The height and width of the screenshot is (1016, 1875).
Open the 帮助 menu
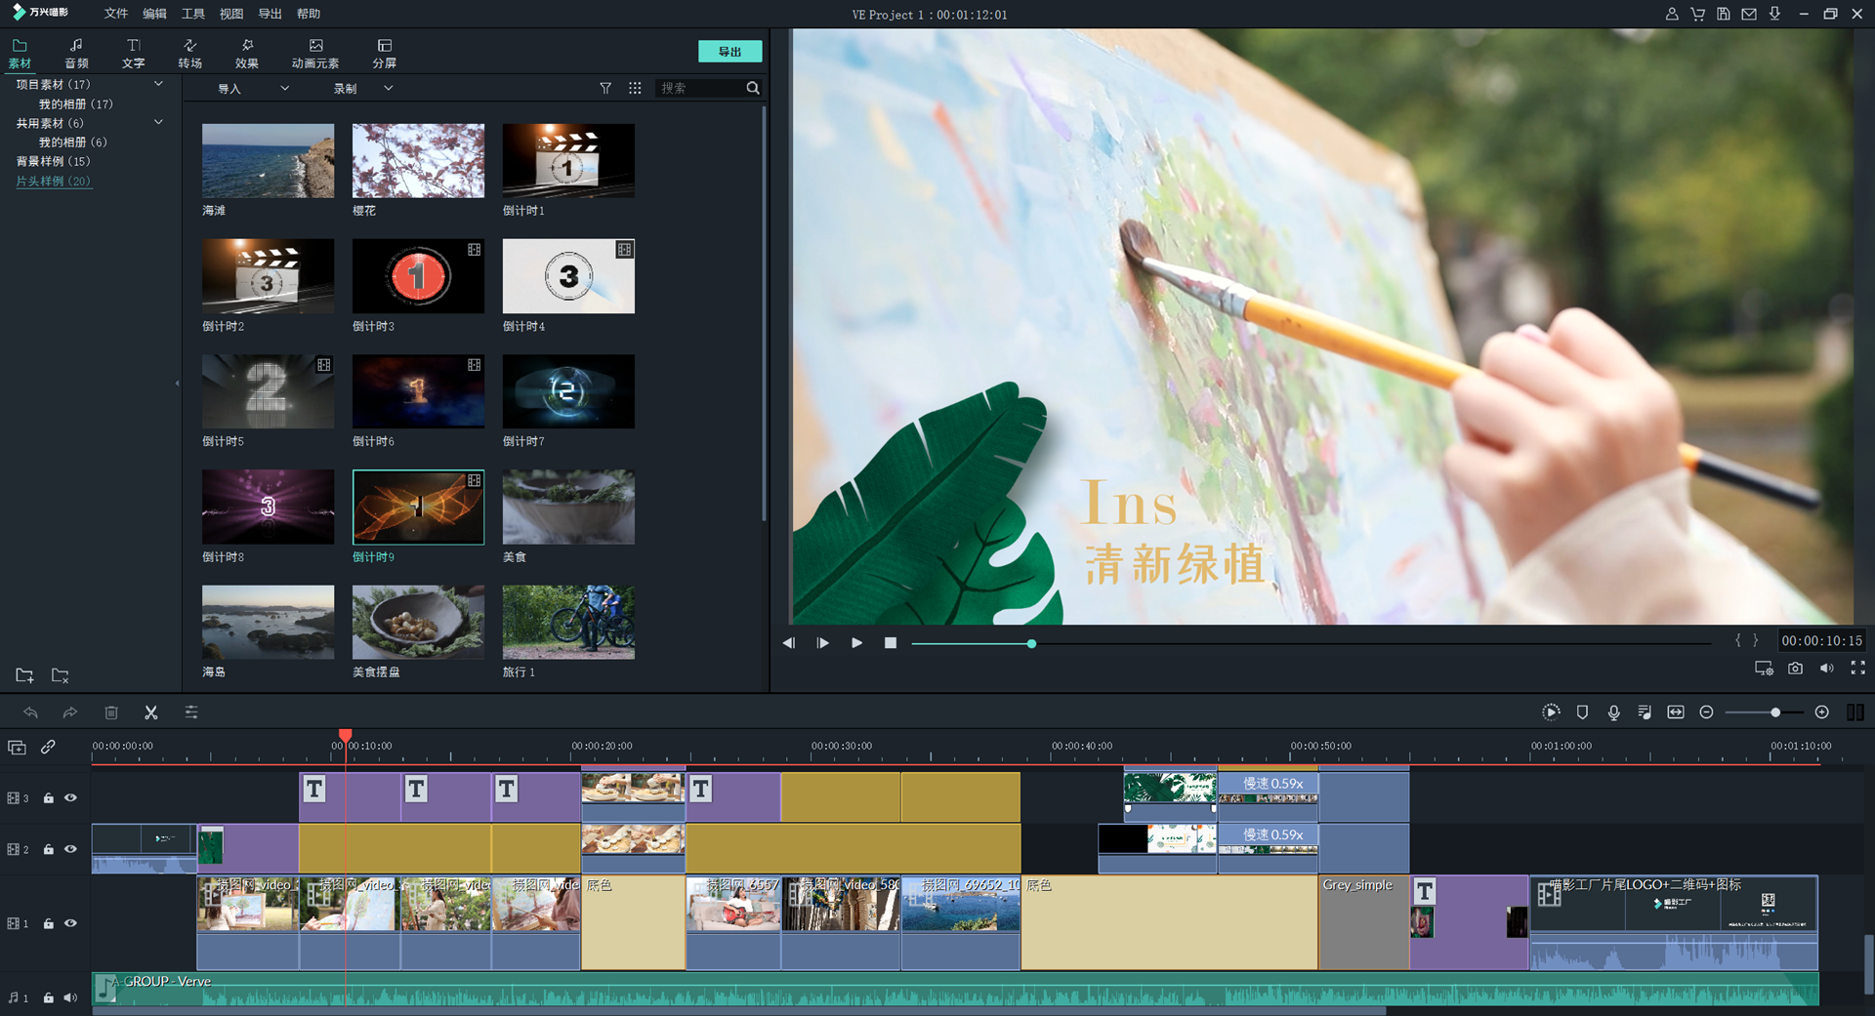tap(309, 14)
